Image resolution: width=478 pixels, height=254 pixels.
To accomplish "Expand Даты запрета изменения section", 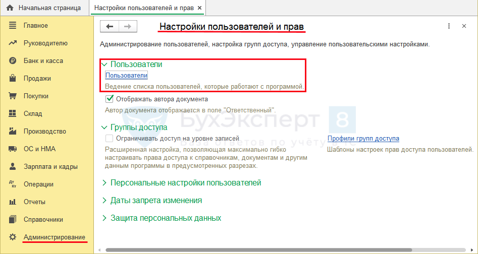I will pyautogui.click(x=104, y=201).
